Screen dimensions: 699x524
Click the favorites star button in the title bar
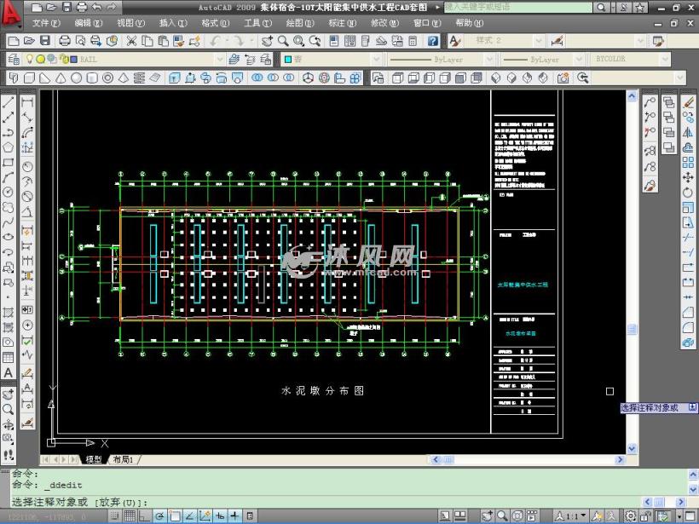click(640, 7)
